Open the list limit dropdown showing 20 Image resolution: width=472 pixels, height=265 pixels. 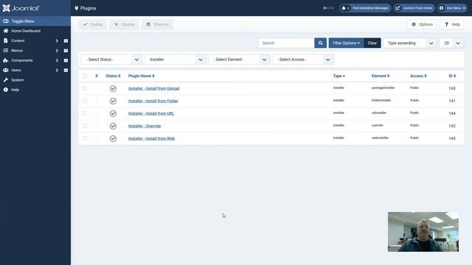coord(451,43)
